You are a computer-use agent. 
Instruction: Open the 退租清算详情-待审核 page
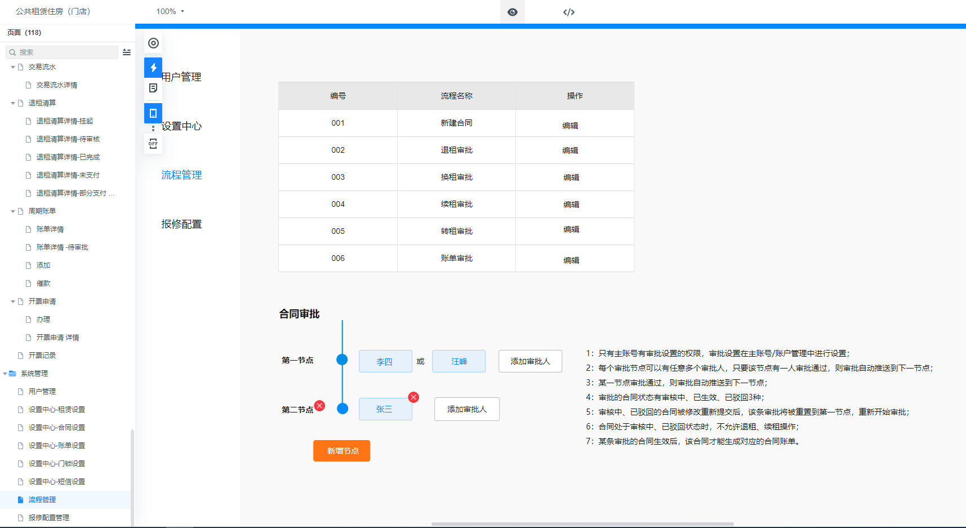click(68, 139)
